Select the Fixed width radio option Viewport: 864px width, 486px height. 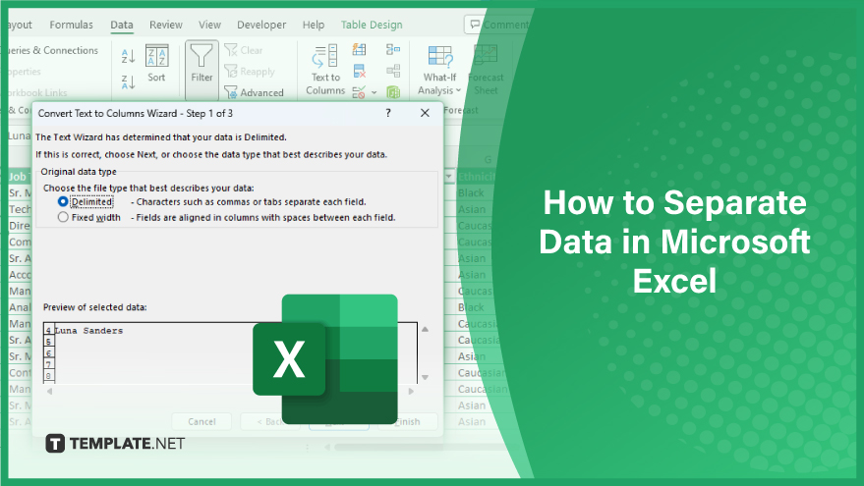click(63, 217)
